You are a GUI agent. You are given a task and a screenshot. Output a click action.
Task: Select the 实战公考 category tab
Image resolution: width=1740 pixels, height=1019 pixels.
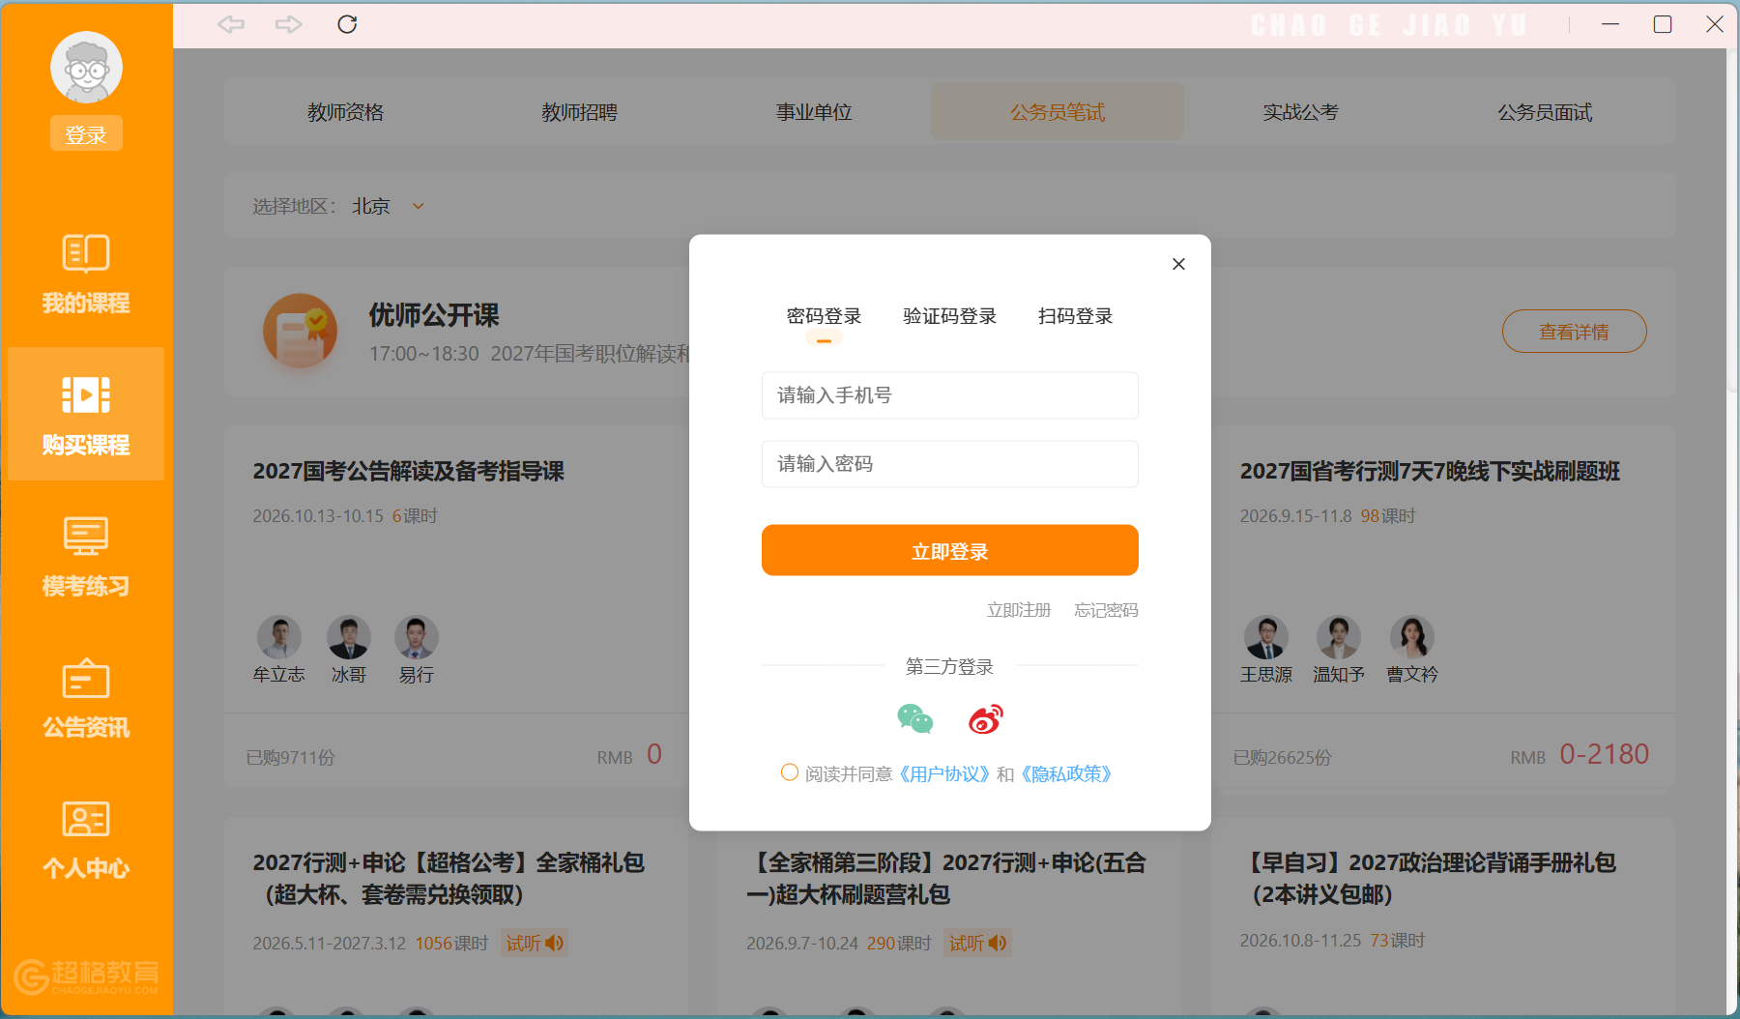[x=1300, y=112]
